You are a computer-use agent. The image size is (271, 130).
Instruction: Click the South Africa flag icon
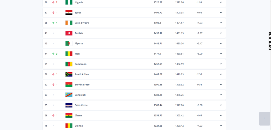69,74
